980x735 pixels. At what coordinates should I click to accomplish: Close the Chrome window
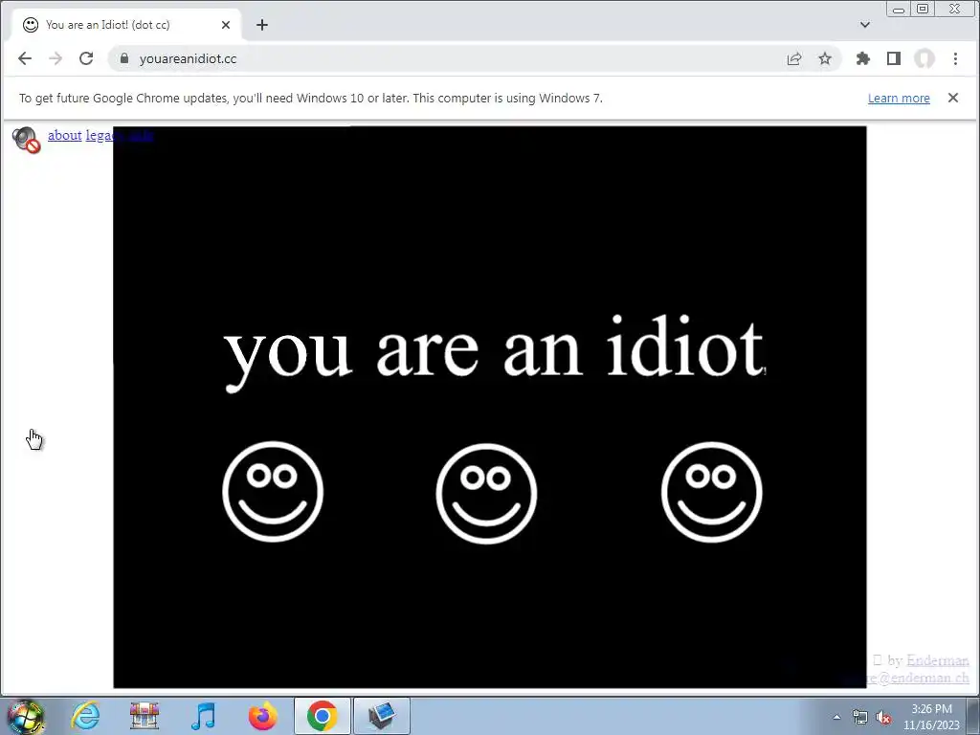pyautogui.click(x=954, y=9)
